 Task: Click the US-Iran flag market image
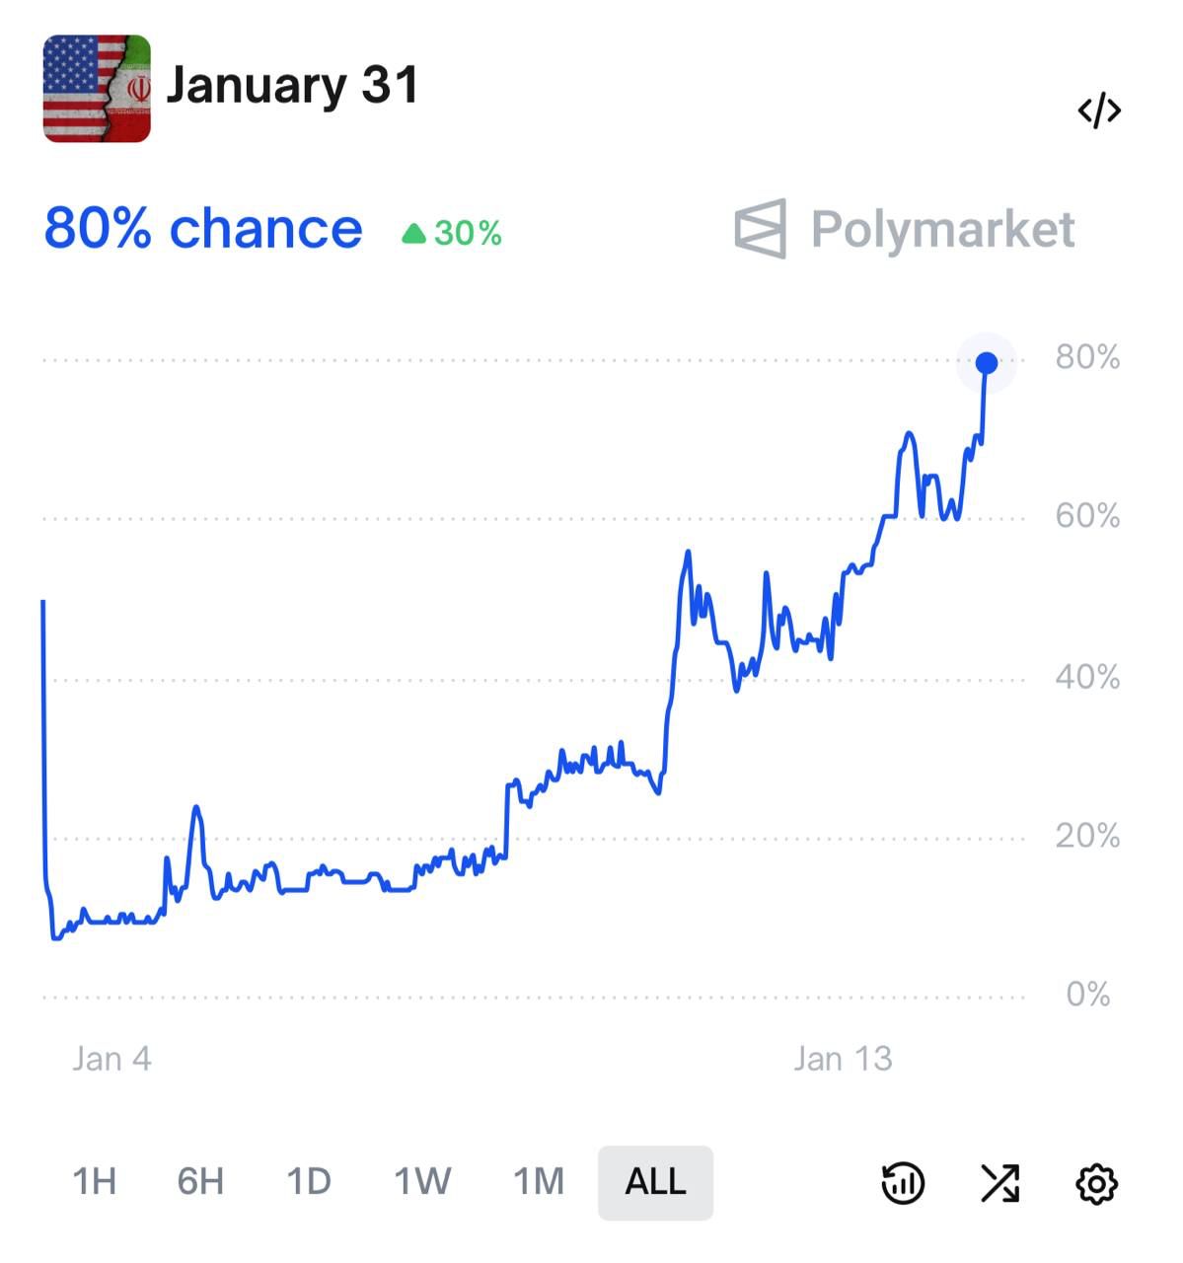pyautogui.click(x=97, y=89)
